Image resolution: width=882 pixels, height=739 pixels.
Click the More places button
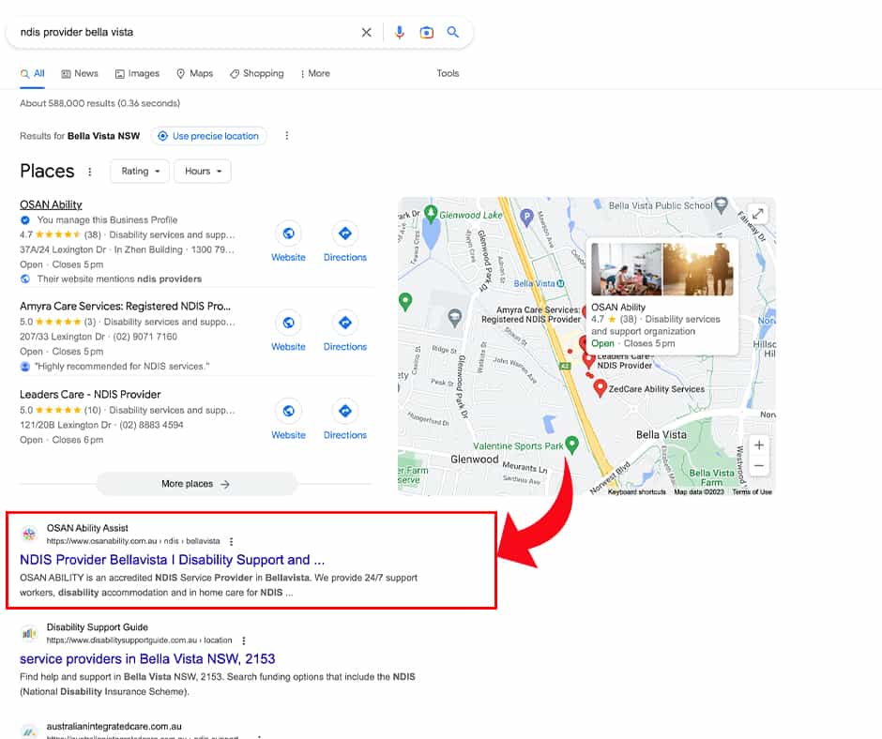(x=196, y=484)
